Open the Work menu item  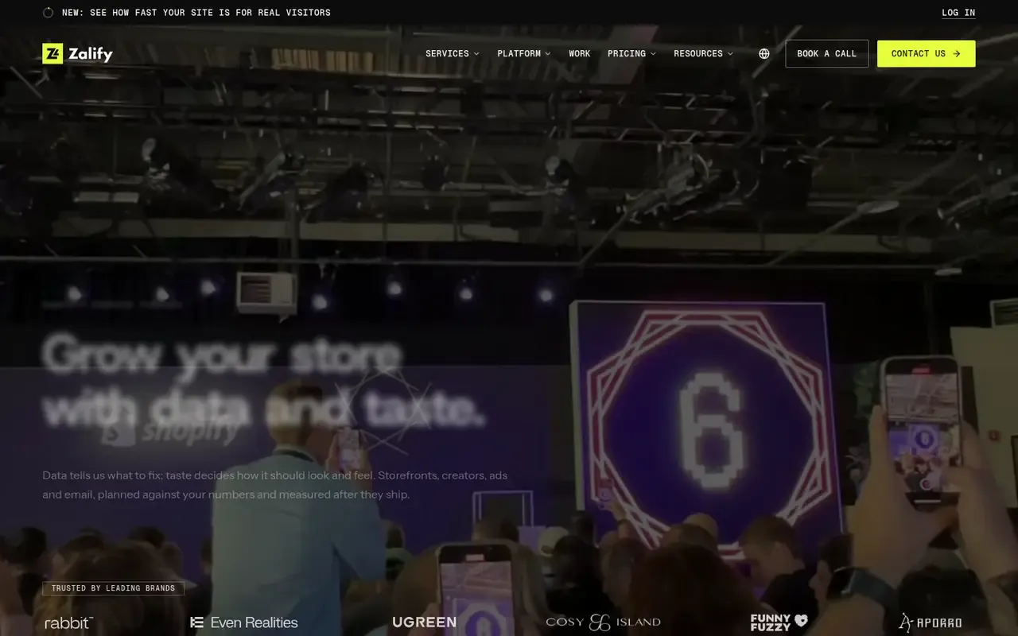580,53
